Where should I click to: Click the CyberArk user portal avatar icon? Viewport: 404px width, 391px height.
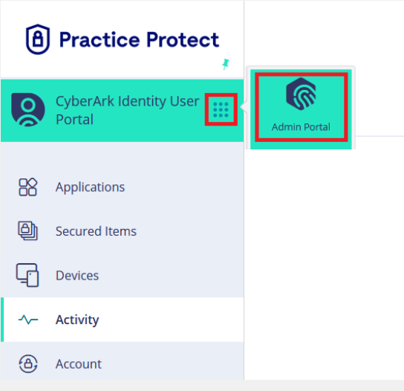coord(28,110)
